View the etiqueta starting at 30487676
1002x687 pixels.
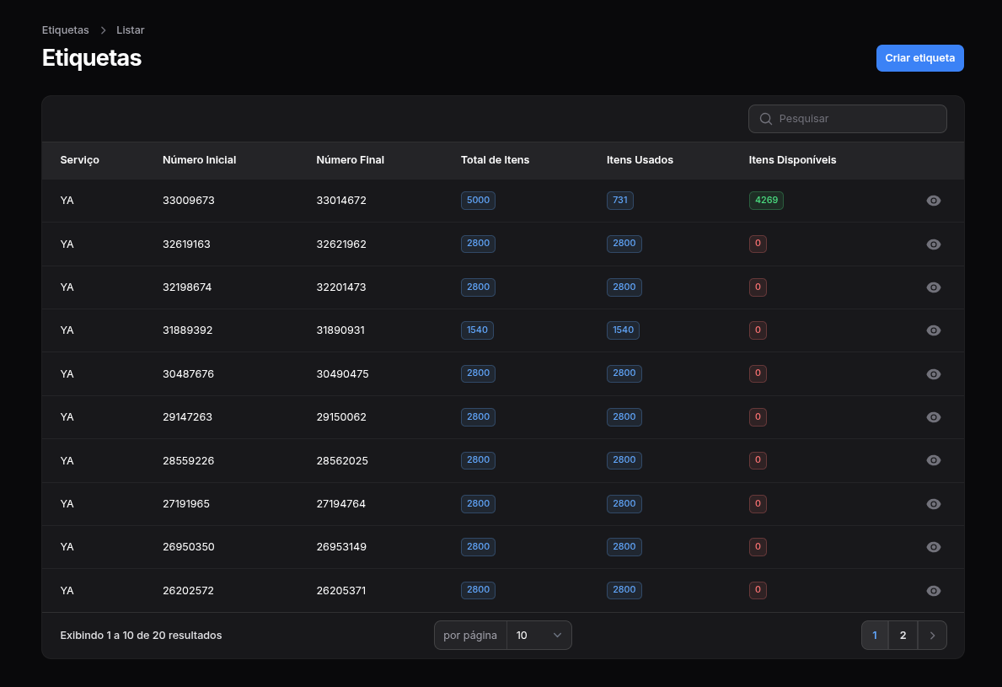[x=933, y=374]
